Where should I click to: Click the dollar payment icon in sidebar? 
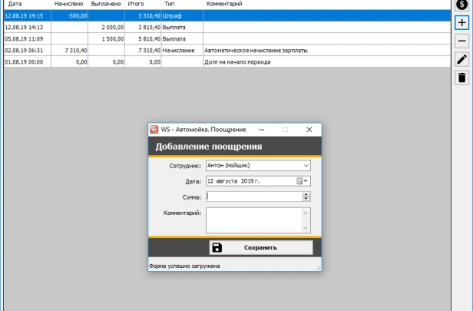coord(461,5)
